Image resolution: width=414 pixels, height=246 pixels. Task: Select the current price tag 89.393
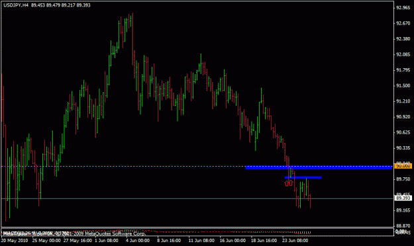(403, 198)
